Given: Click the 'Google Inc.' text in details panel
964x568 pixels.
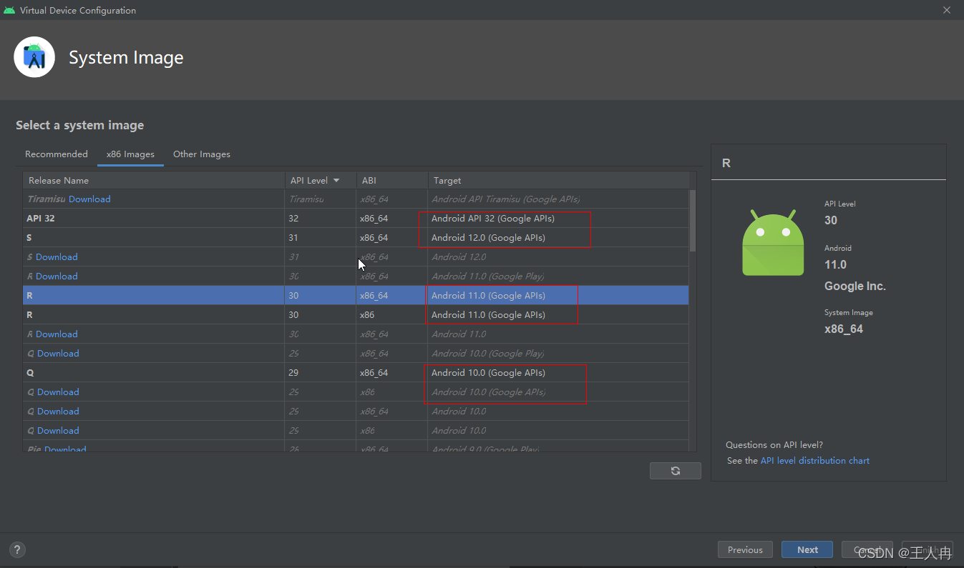Looking at the screenshot, I should 855,286.
